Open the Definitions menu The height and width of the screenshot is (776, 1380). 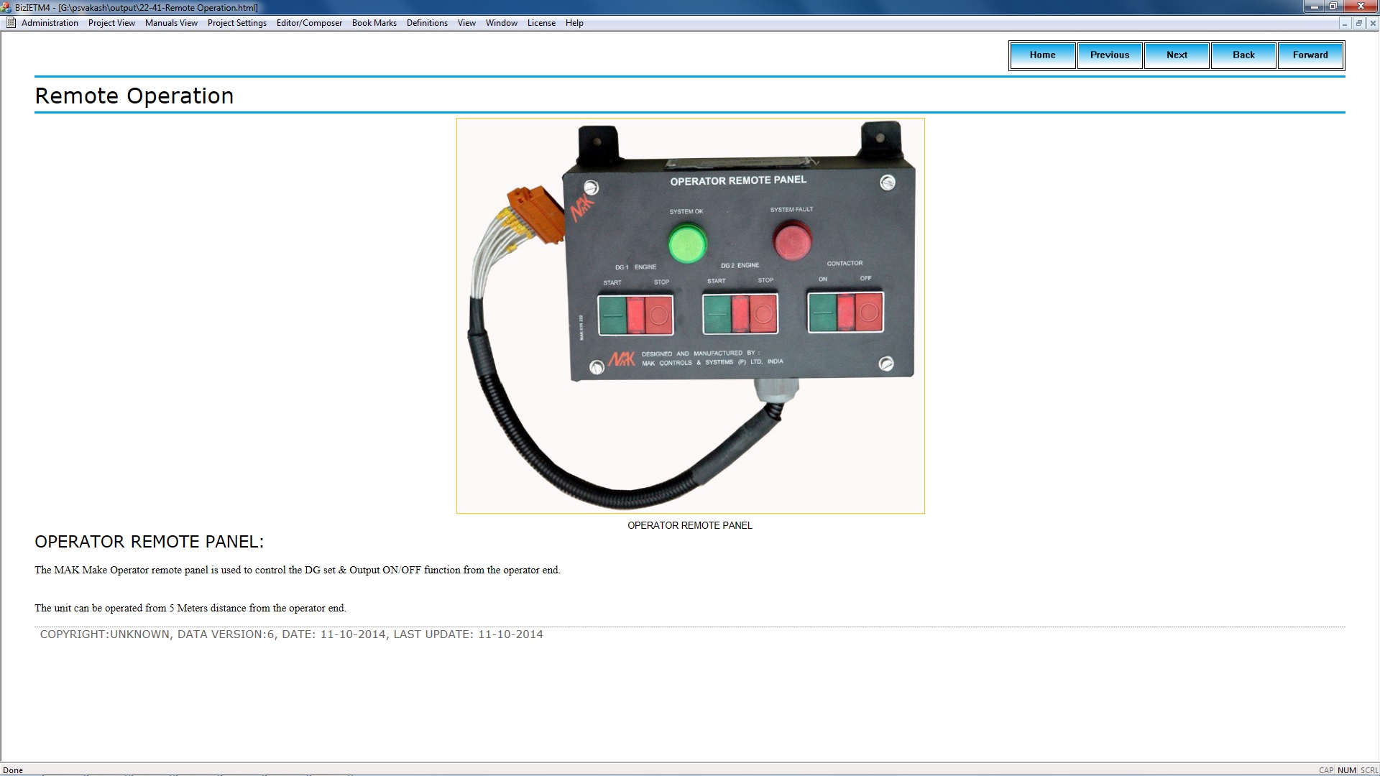click(427, 23)
